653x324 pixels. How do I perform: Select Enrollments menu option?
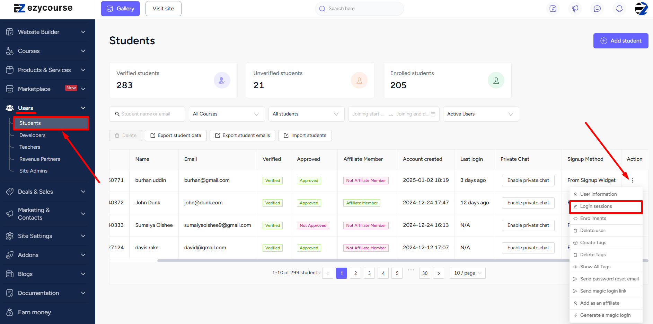point(606,219)
